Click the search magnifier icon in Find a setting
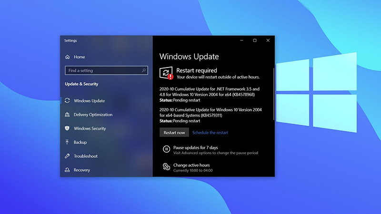The height and width of the screenshot is (214, 381). tap(144, 70)
